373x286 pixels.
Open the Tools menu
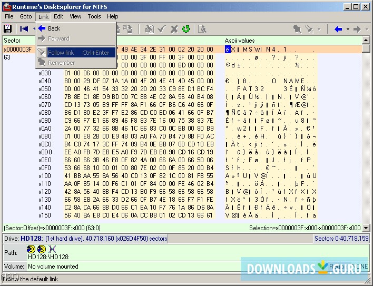94,16
